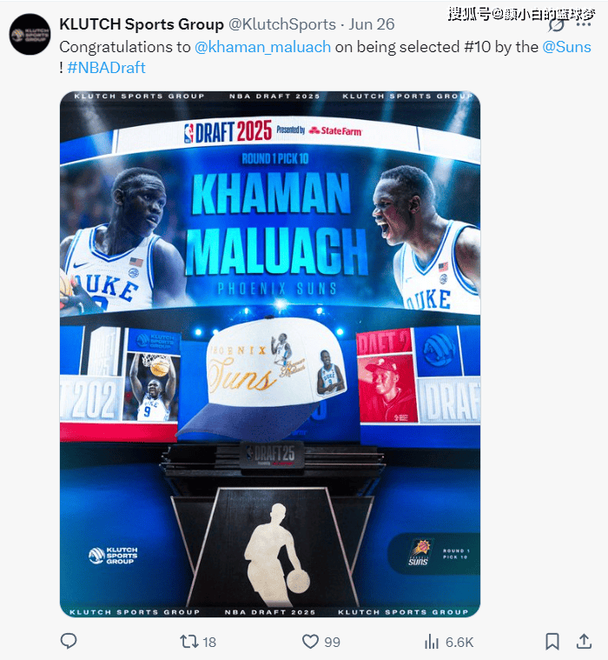Open the @KlutchSports handle
Viewport: 608px width, 660px height.
coord(282,24)
